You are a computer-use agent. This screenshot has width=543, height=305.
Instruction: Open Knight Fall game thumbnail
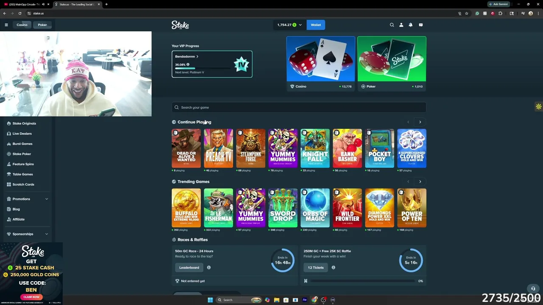tap(315, 149)
